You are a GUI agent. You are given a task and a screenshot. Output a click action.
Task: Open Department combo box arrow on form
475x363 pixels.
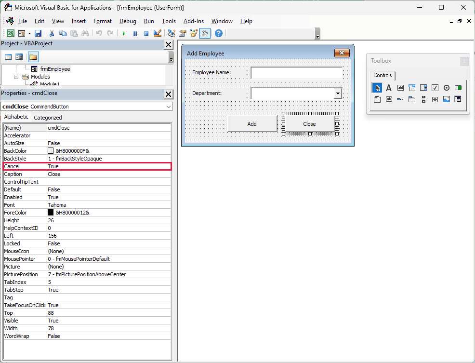click(338, 94)
